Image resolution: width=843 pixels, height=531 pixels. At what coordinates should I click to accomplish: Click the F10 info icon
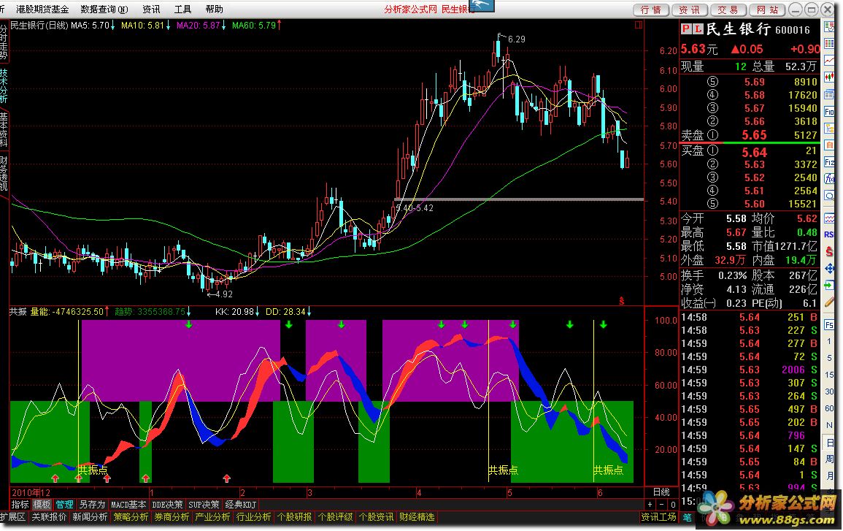coord(829,112)
